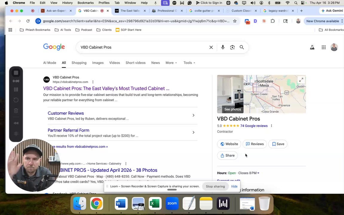
Task: Open the SOP Start Here bookmark
Action: click(129, 30)
